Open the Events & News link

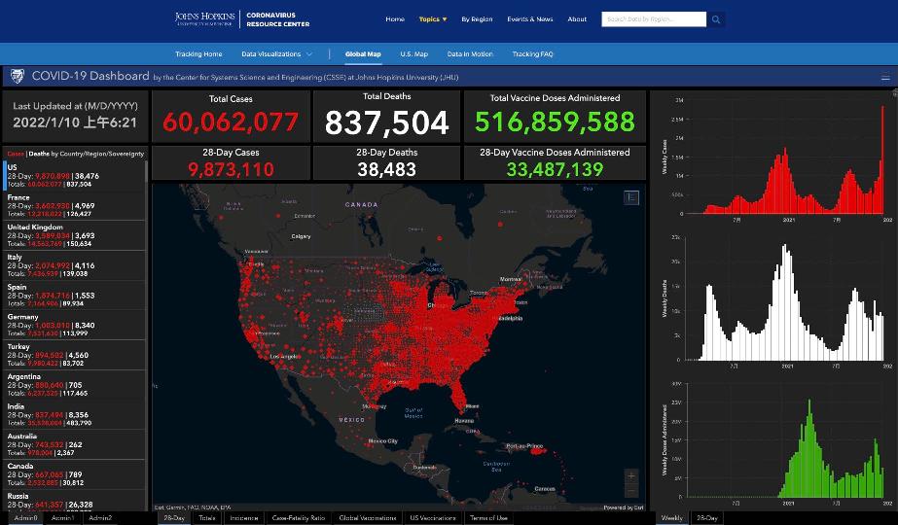[529, 18]
